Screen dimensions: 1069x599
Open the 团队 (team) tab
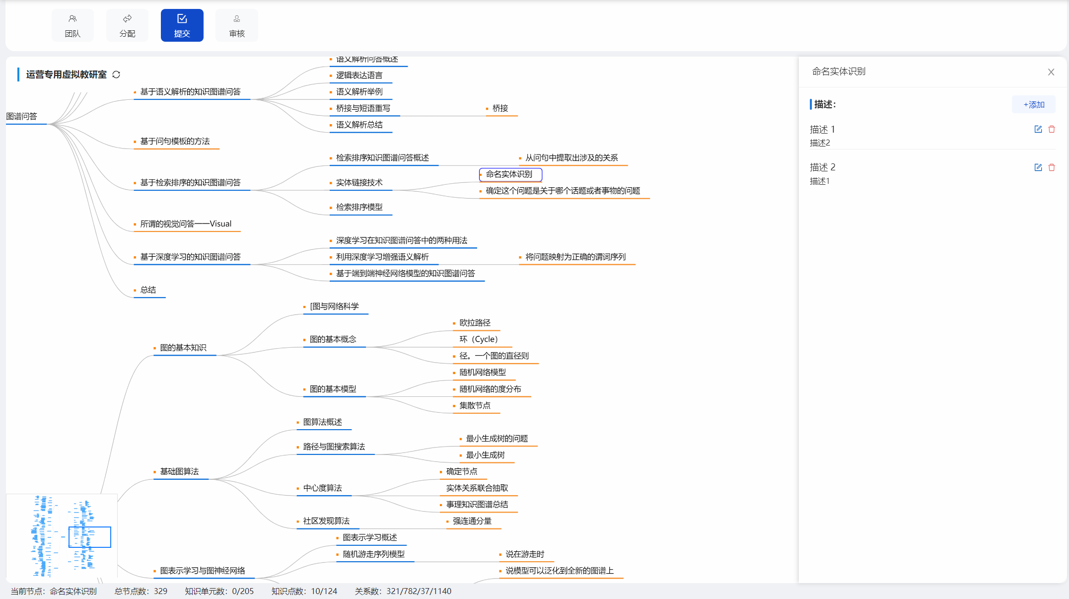tap(72, 25)
